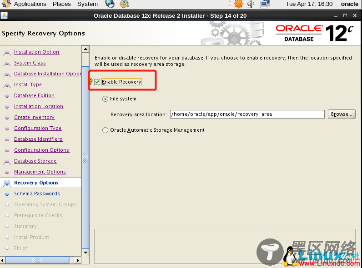The image size is (362, 268).
Task: Click the horizontal scrollbar right arrow
Action: click(x=78, y=260)
